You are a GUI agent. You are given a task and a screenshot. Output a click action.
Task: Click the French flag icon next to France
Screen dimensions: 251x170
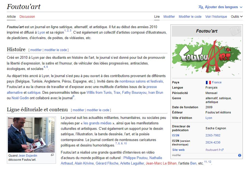click(x=208, y=82)
